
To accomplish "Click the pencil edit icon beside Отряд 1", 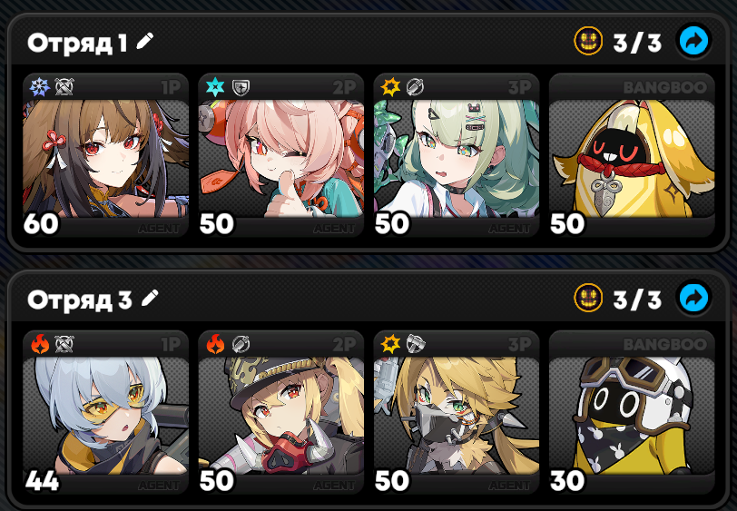I will coord(145,41).
